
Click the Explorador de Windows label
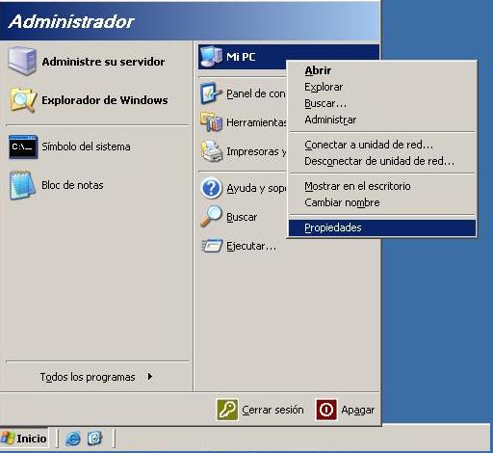(x=105, y=100)
